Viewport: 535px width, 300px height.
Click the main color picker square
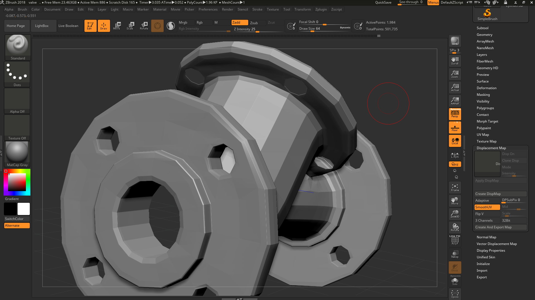coord(17,182)
